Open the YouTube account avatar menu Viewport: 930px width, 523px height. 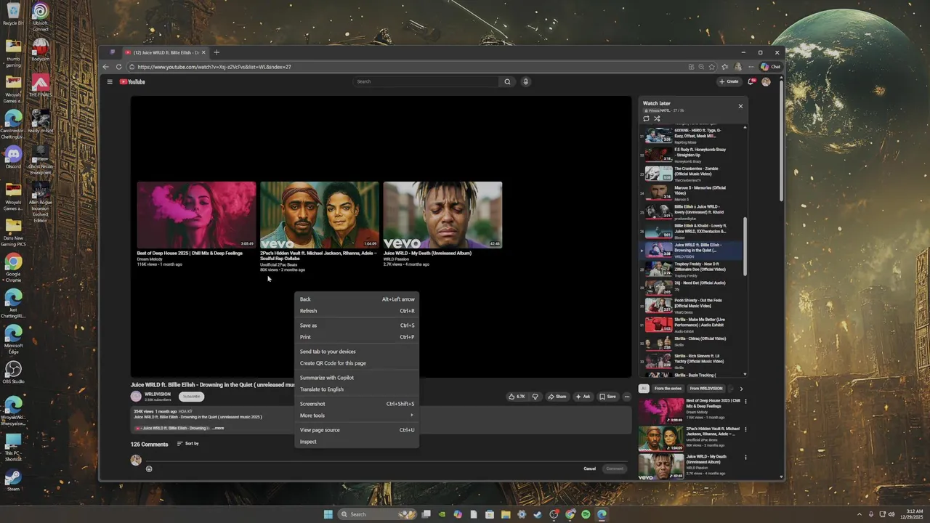pyautogui.click(x=766, y=81)
